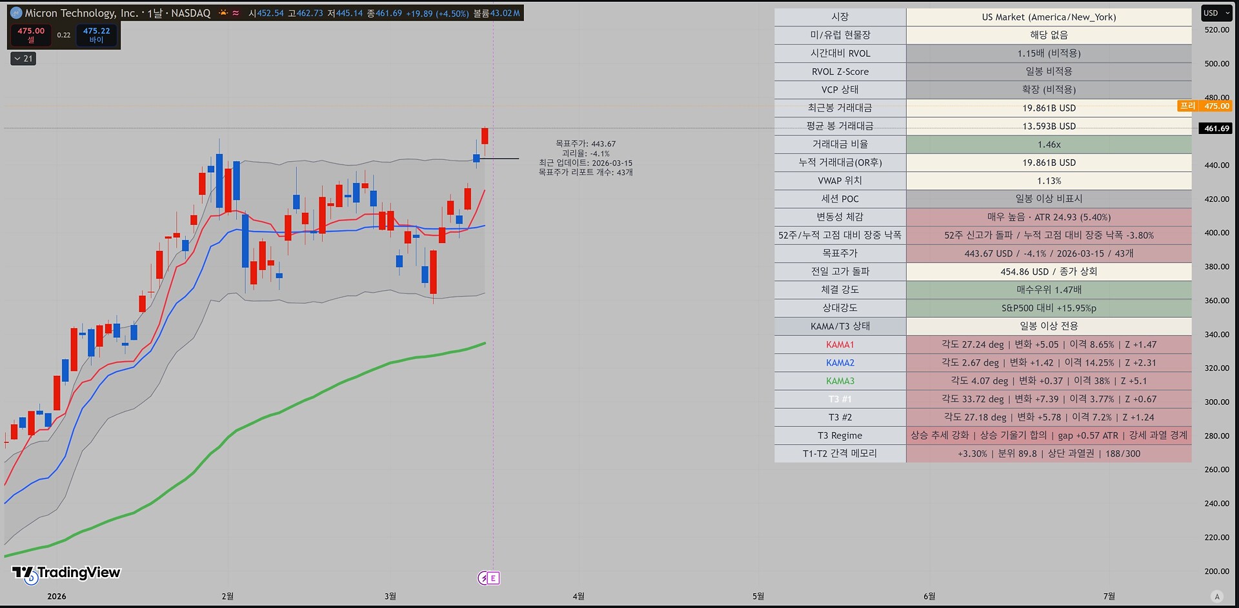Viewport: 1239px width, 608px height.
Task: Click the VWAP 위치 1.13% value
Action: (1049, 181)
